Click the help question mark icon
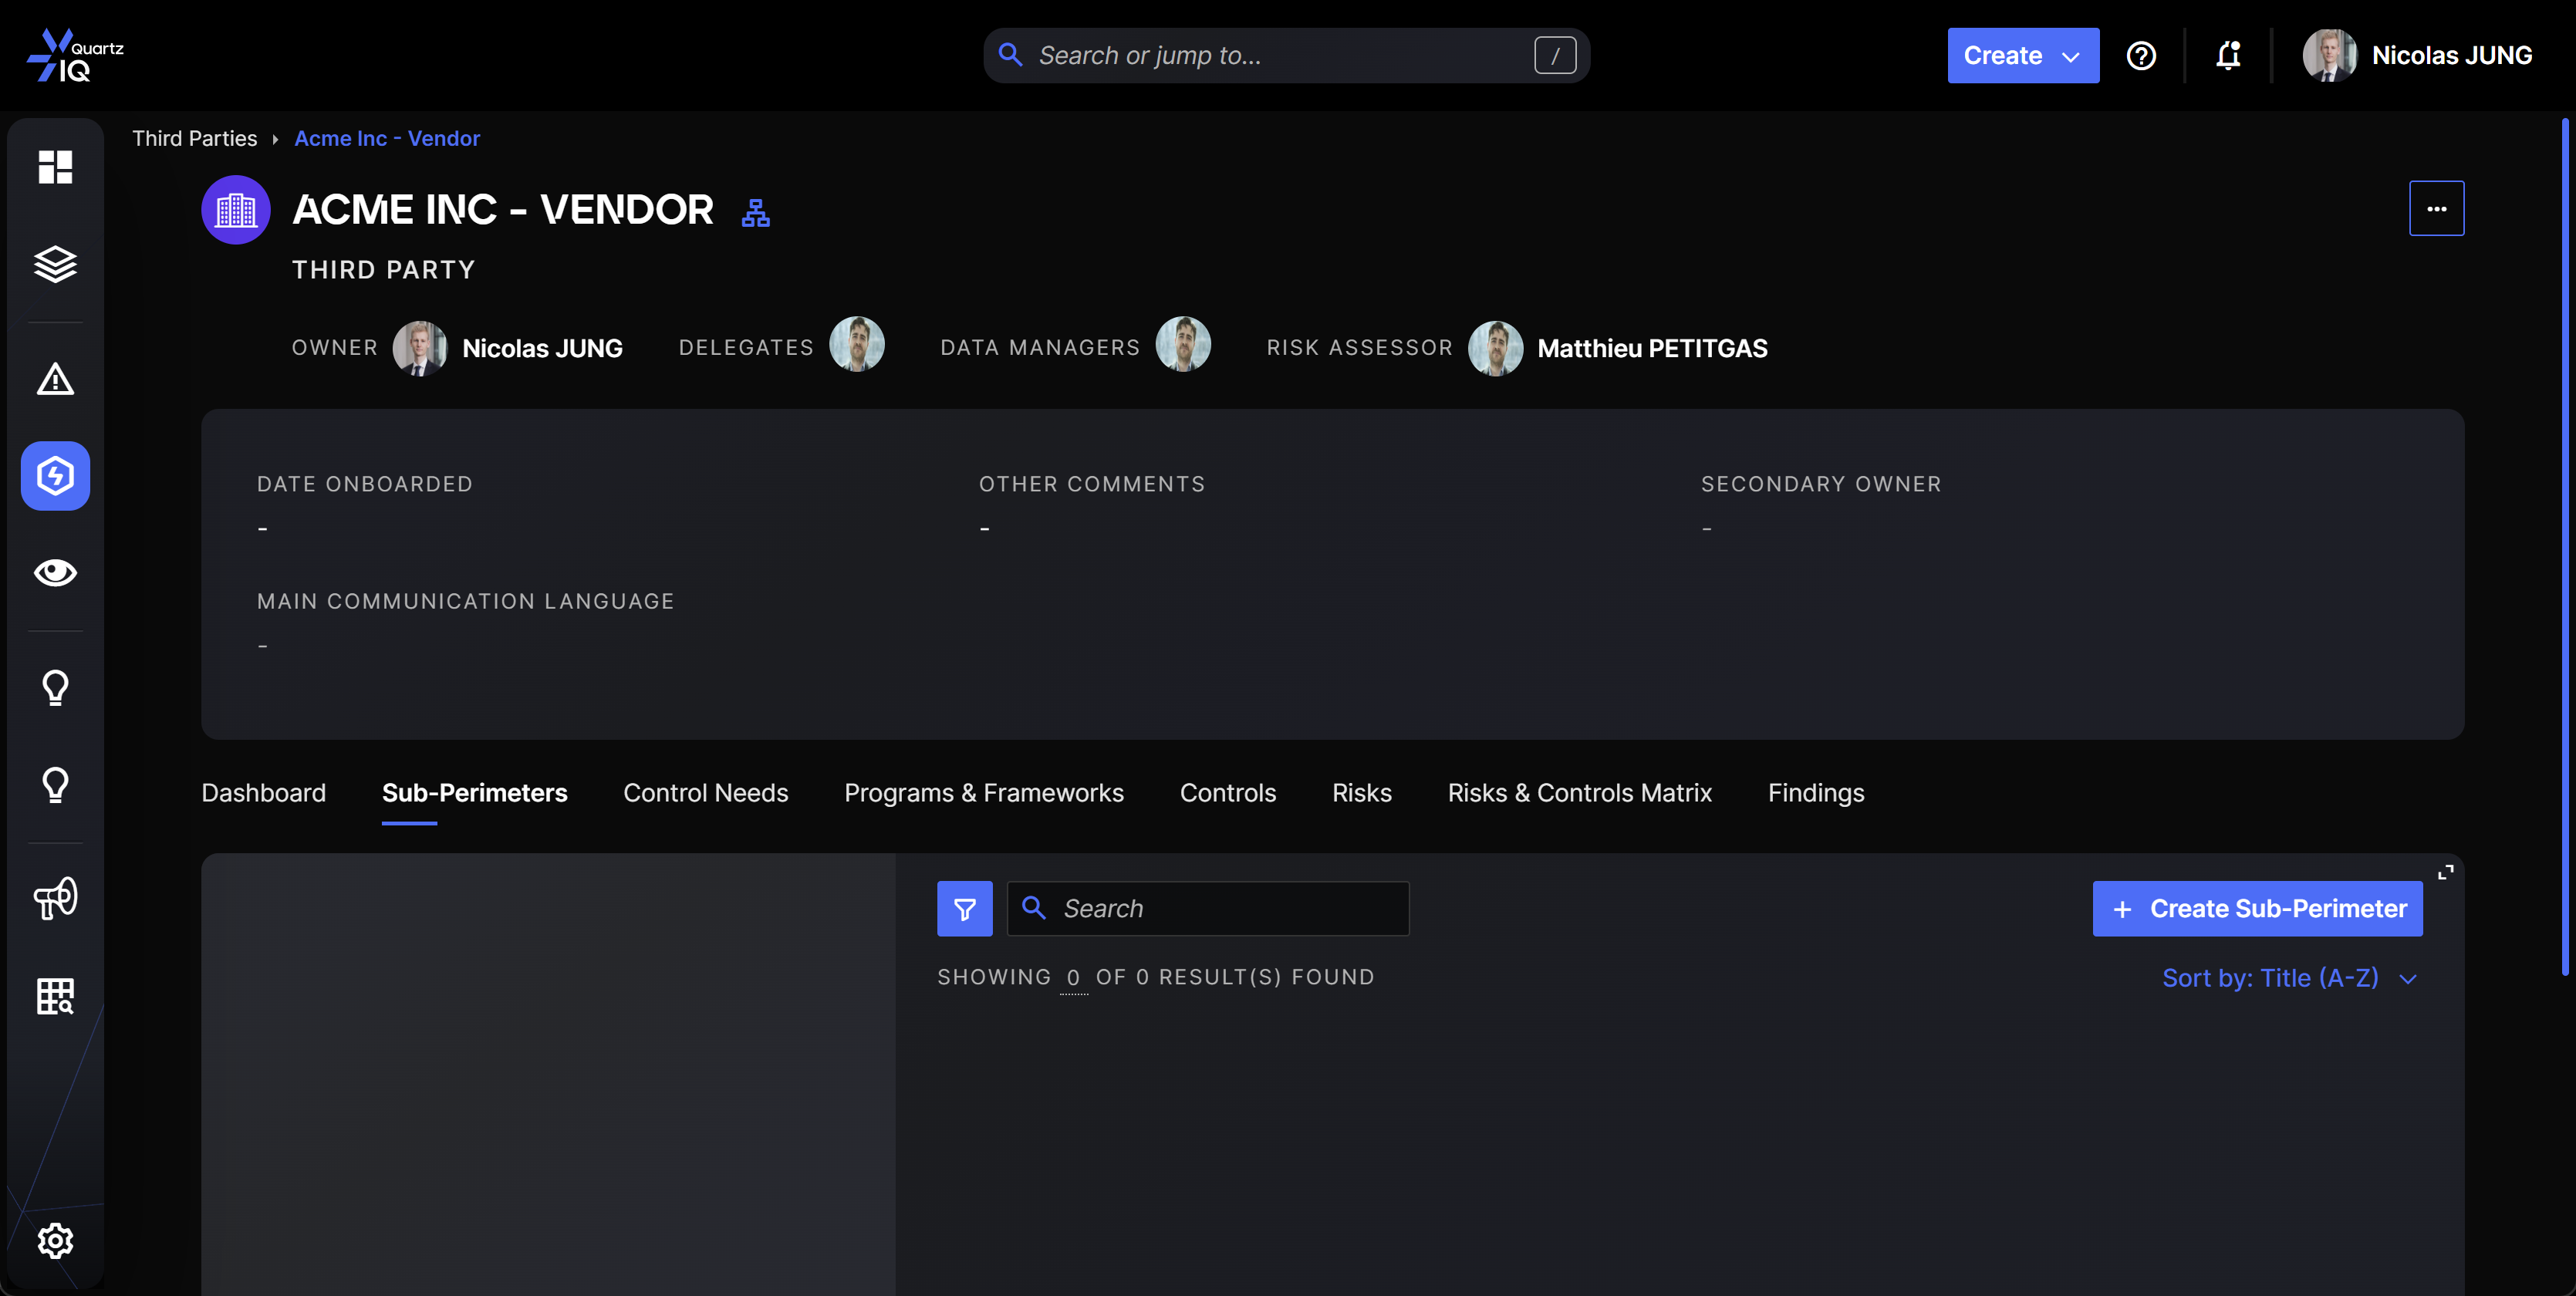Image resolution: width=2576 pixels, height=1296 pixels. (2141, 55)
